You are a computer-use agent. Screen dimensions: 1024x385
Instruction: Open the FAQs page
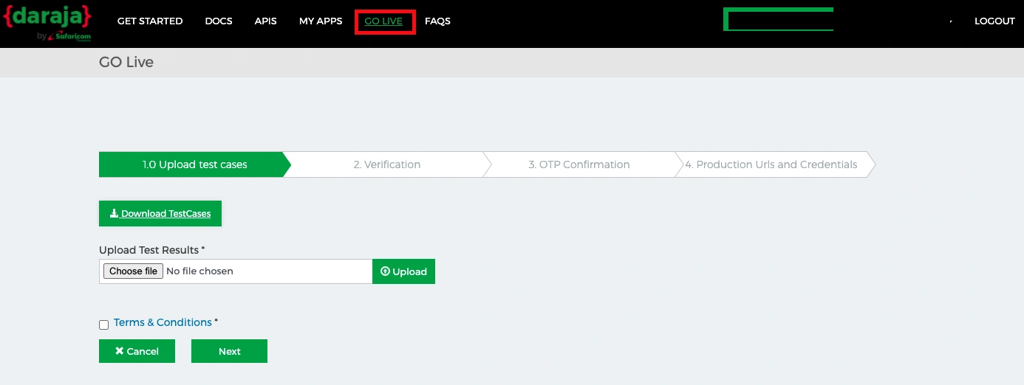click(437, 21)
